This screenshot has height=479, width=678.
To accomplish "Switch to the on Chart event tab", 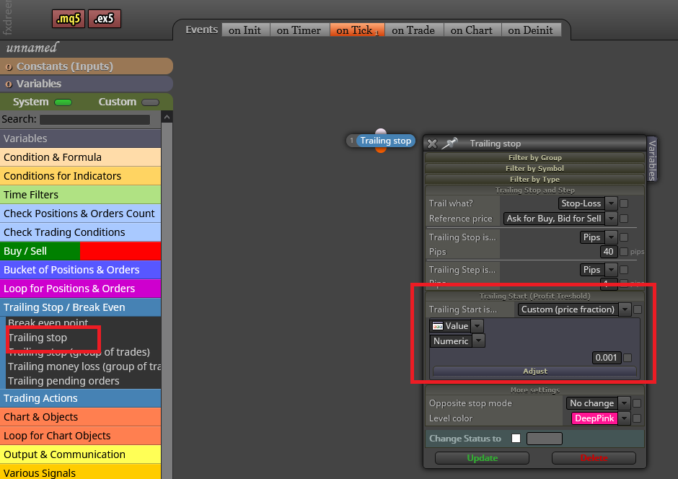I will pos(471,30).
